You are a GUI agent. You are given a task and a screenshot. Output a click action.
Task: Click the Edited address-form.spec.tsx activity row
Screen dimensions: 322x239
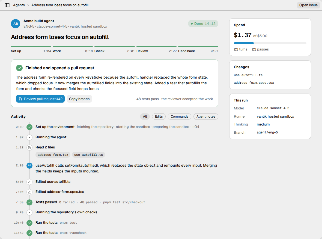tap(59, 192)
